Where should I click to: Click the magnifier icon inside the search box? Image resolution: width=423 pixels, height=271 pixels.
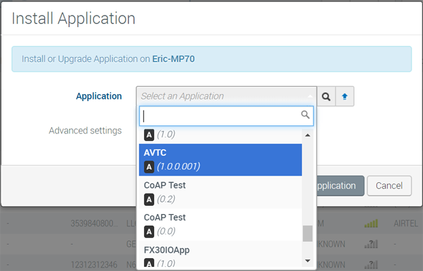pos(306,115)
